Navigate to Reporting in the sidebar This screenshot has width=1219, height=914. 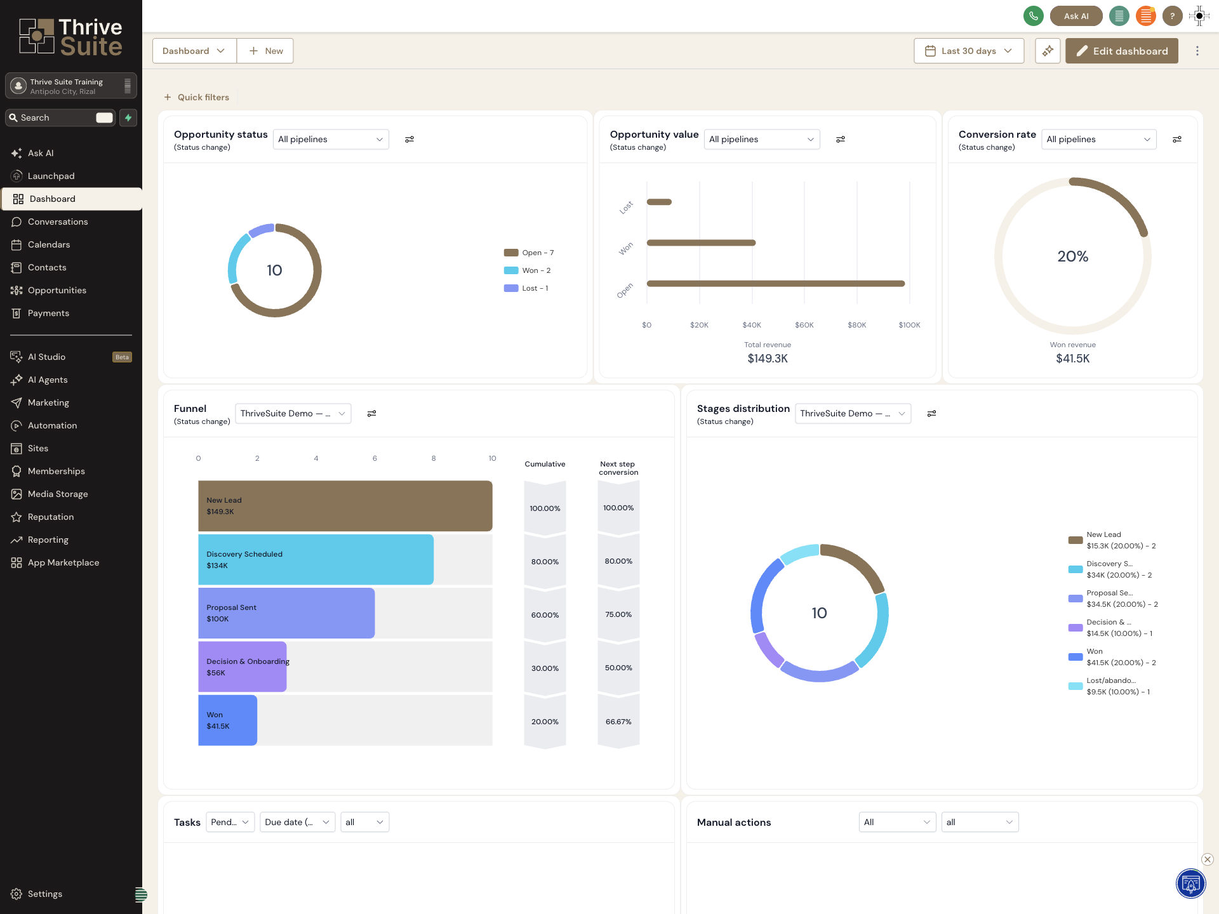[x=71, y=540]
